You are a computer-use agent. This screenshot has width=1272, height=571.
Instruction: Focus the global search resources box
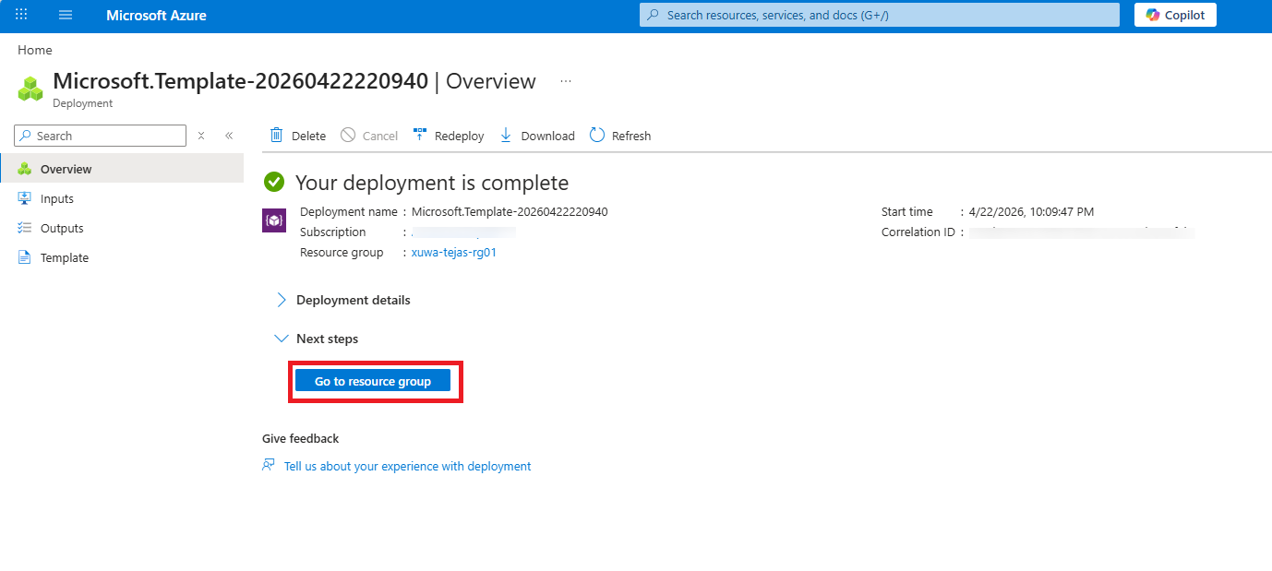[880, 15]
